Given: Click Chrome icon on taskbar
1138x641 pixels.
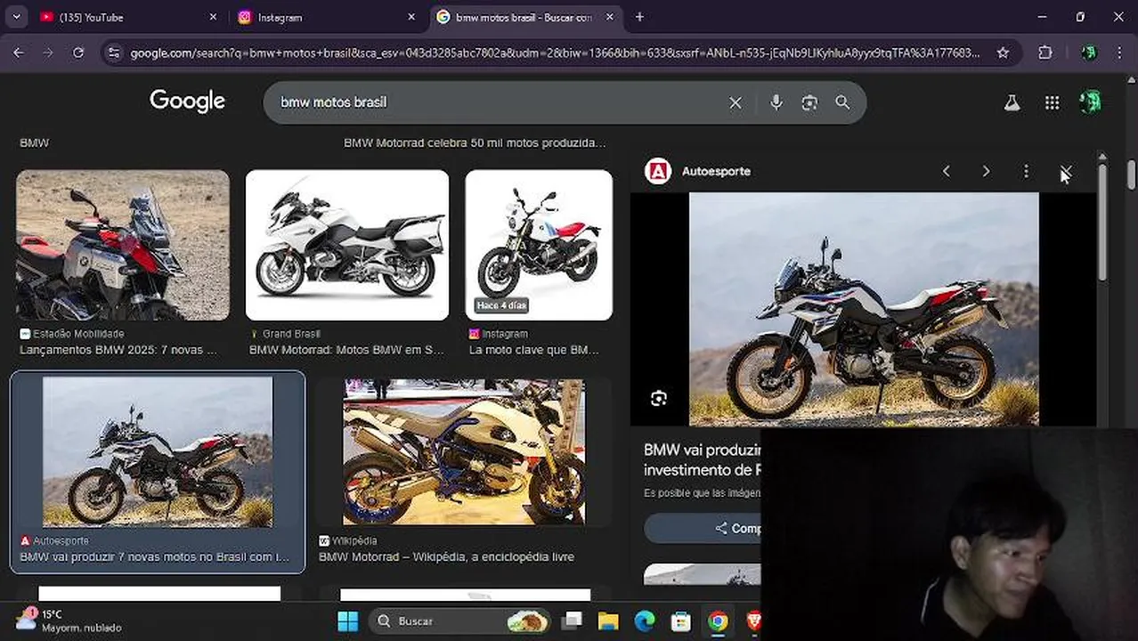Looking at the screenshot, I should click(x=718, y=621).
